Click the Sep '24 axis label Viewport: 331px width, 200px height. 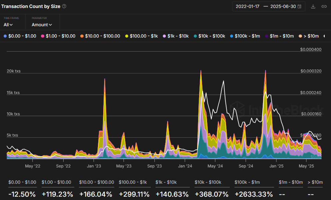(246, 166)
